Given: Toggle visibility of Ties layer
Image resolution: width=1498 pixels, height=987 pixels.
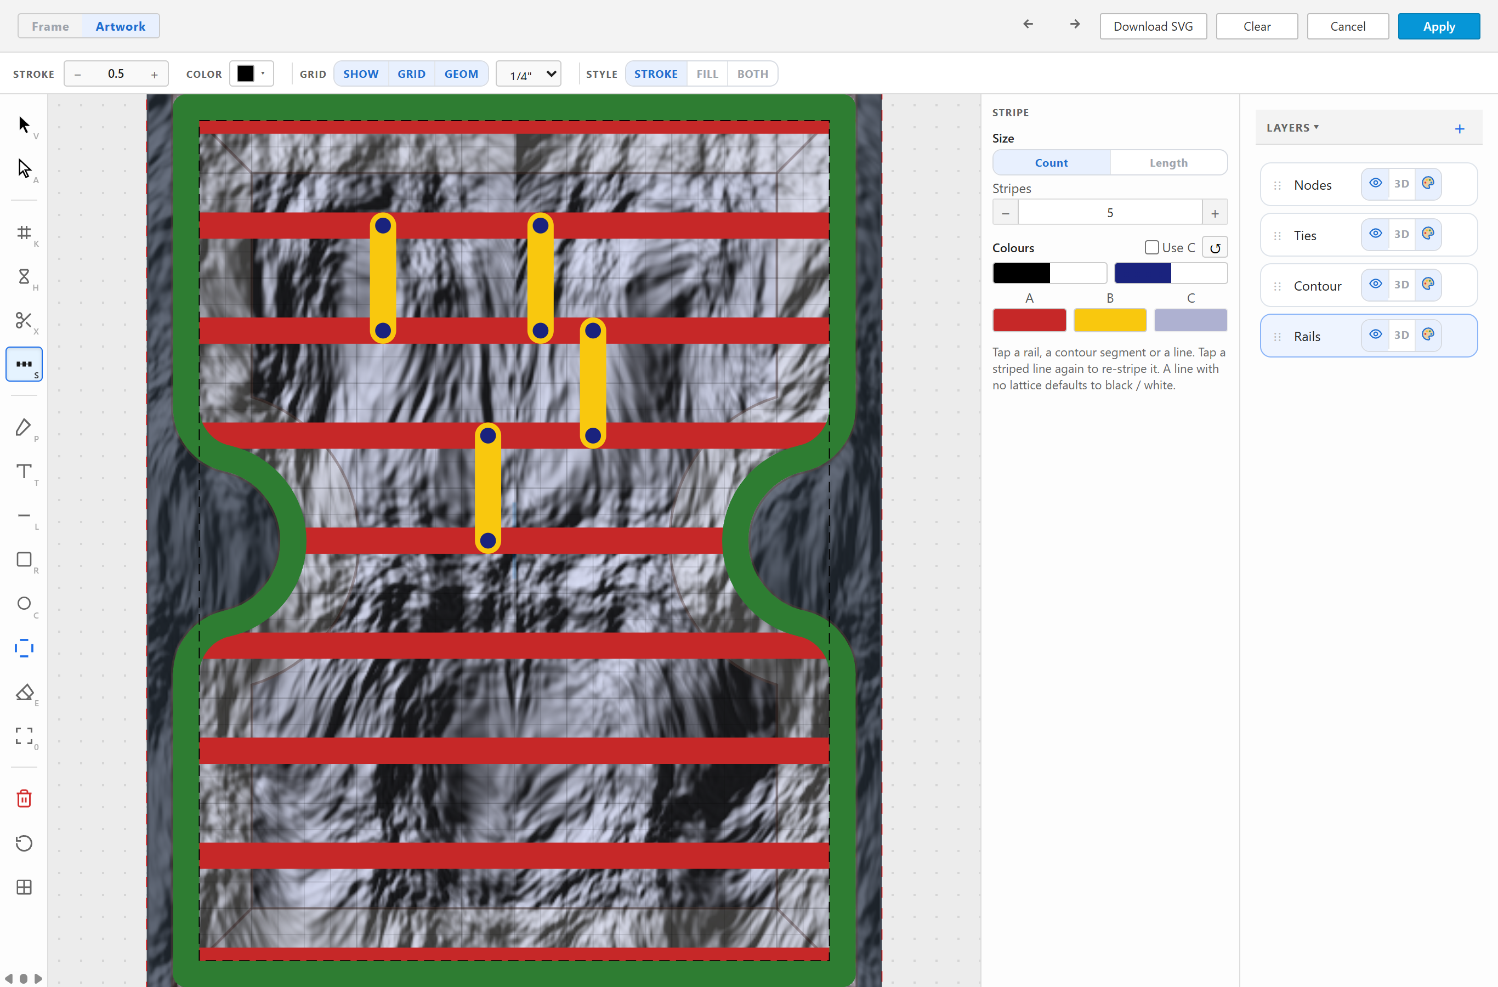Looking at the screenshot, I should point(1375,234).
